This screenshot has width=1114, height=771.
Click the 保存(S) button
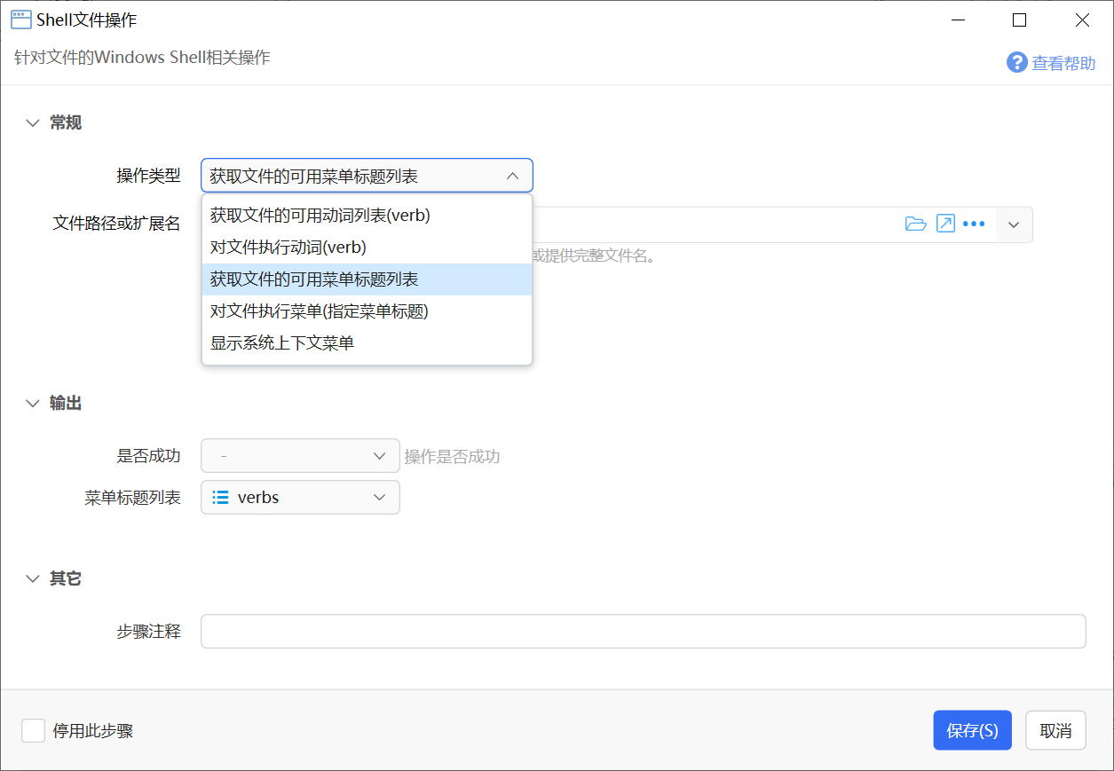(x=972, y=730)
